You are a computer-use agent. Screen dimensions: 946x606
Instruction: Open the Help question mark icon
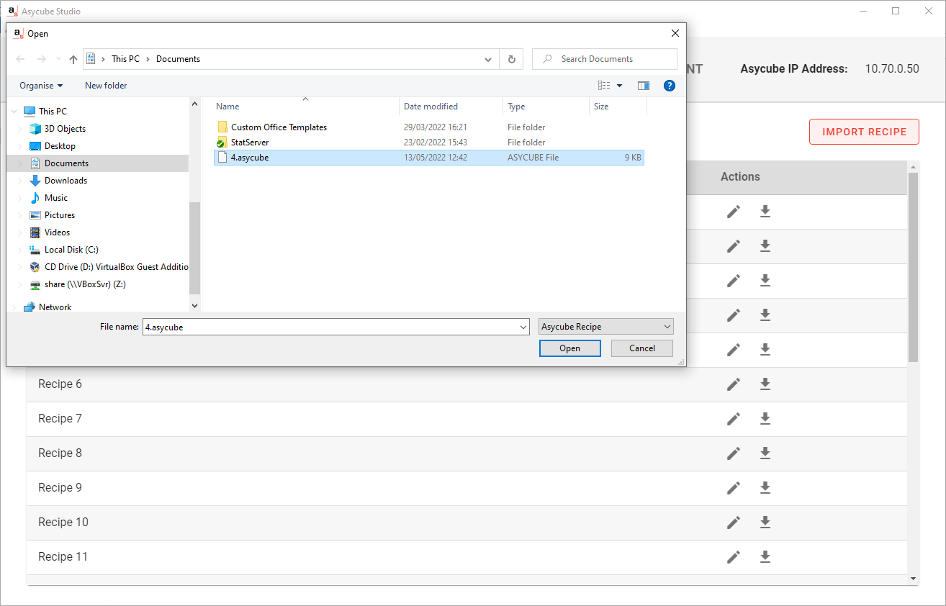point(669,86)
